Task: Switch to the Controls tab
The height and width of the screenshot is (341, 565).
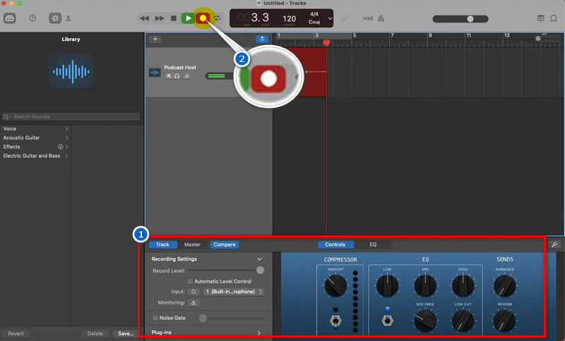Action: pyautogui.click(x=335, y=244)
